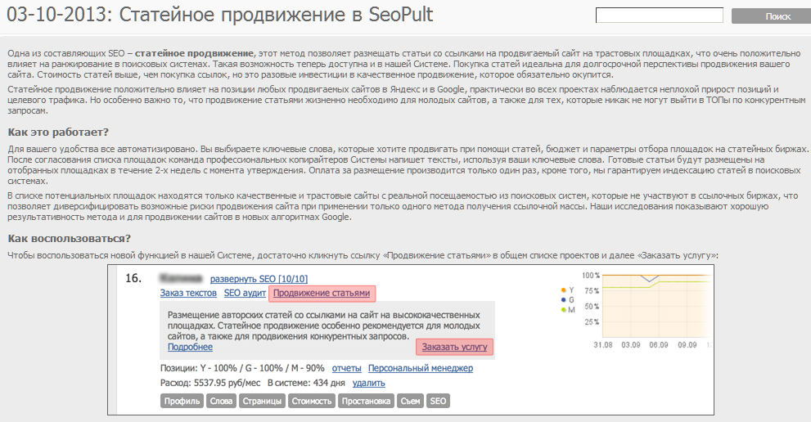
Task: Open the SEO аудит link
Action: pos(245,293)
